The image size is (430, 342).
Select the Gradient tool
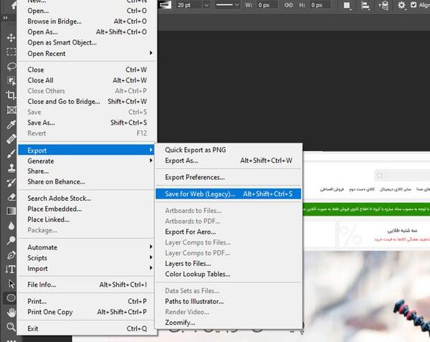11,212
